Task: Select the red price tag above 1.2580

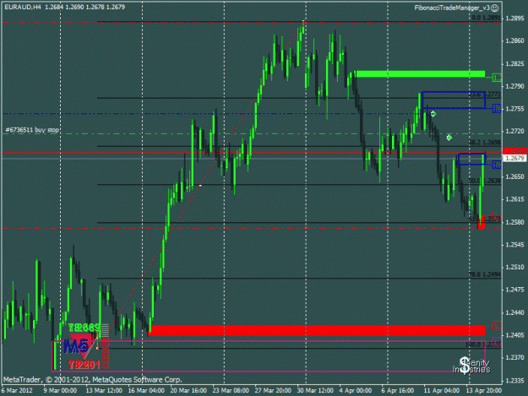Action: [497, 215]
